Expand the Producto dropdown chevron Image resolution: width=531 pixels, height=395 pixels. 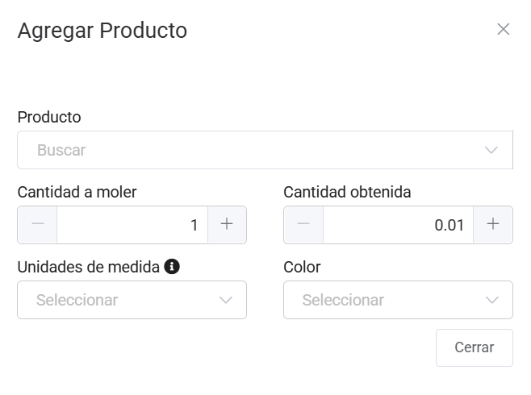click(x=491, y=150)
